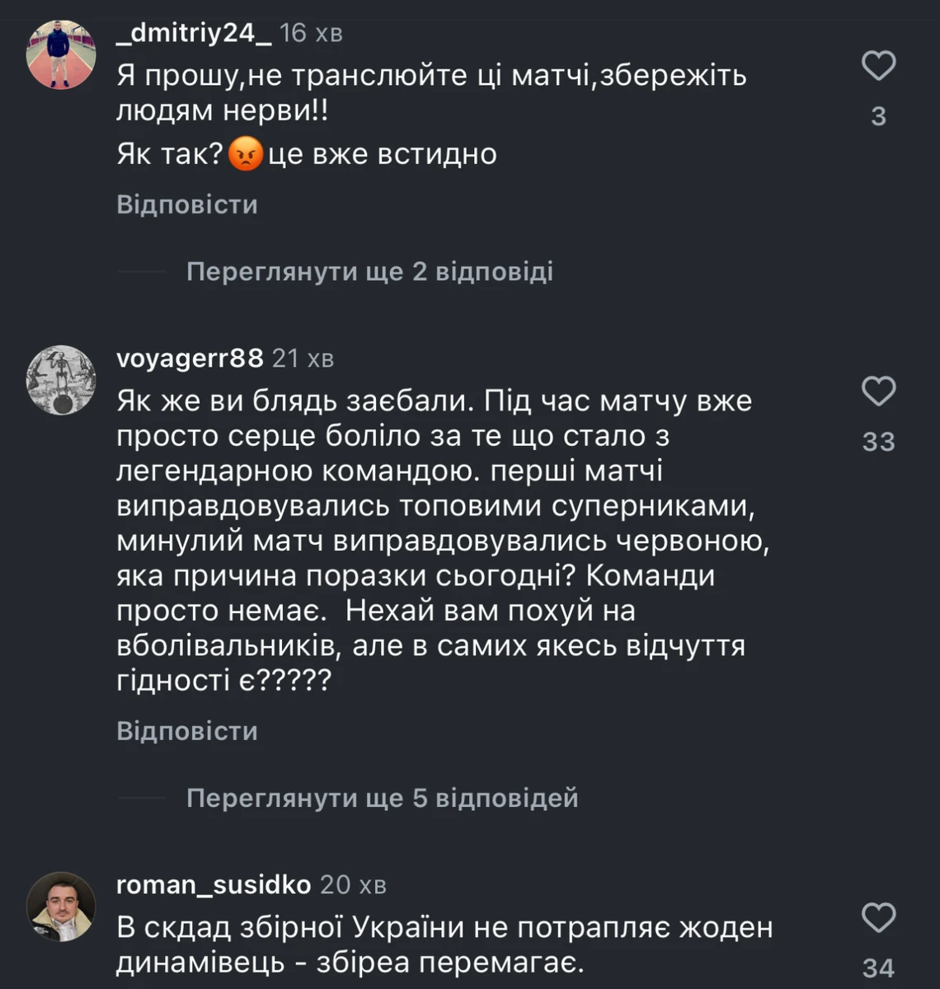This screenshot has width=940, height=989.
Task: Reply to voyagerr88 using Відповісти
Action: (x=187, y=731)
